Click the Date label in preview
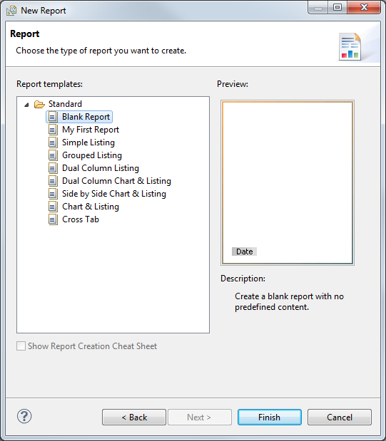This screenshot has width=386, height=441. point(244,251)
